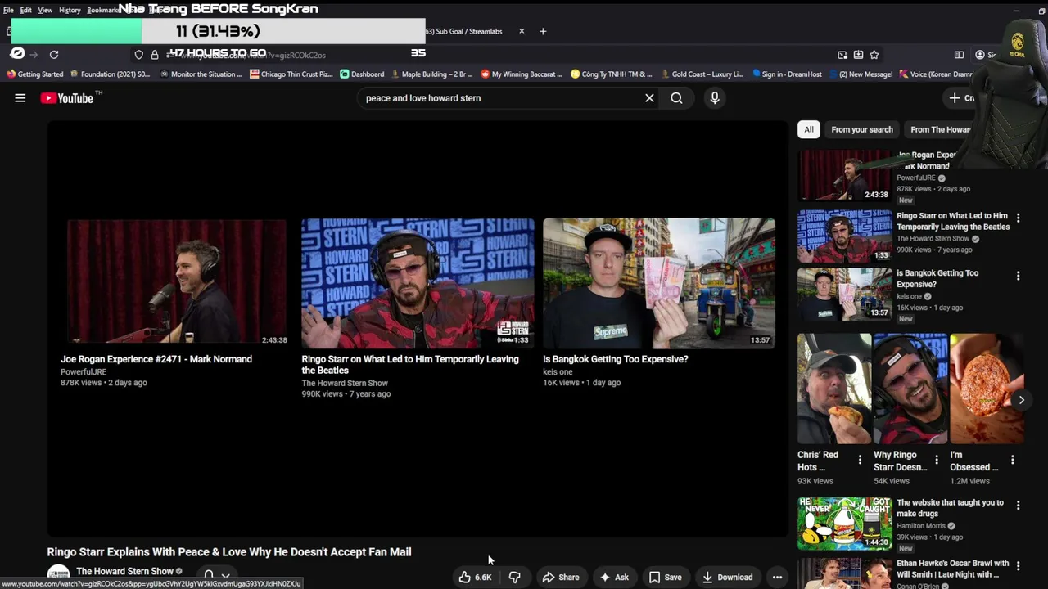Open the File menu in the browser
This screenshot has height=589, width=1048.
[x=8, y=10]
